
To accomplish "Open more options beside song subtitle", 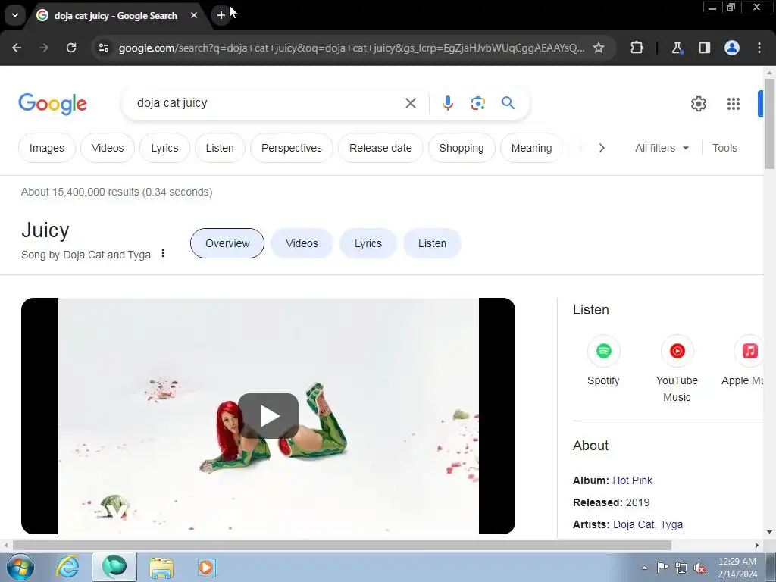I will (163, 254).
